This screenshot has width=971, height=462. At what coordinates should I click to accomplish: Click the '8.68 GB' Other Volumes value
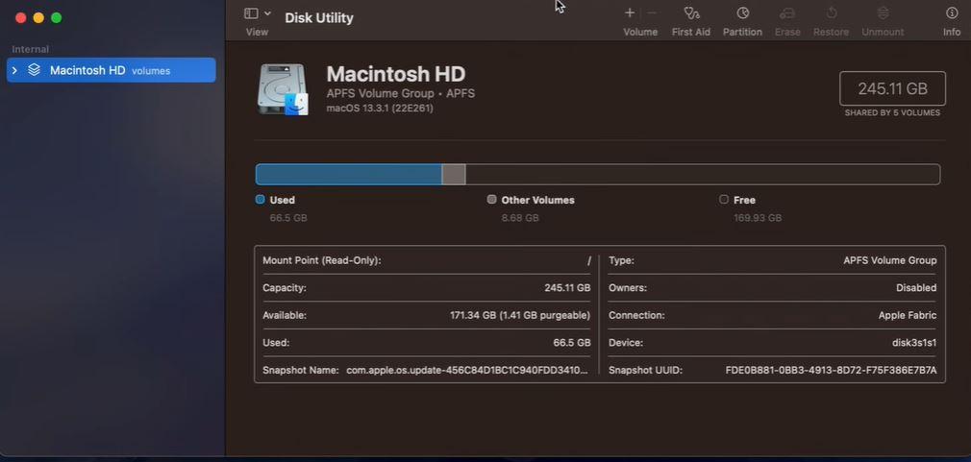(x=520, y=218)
